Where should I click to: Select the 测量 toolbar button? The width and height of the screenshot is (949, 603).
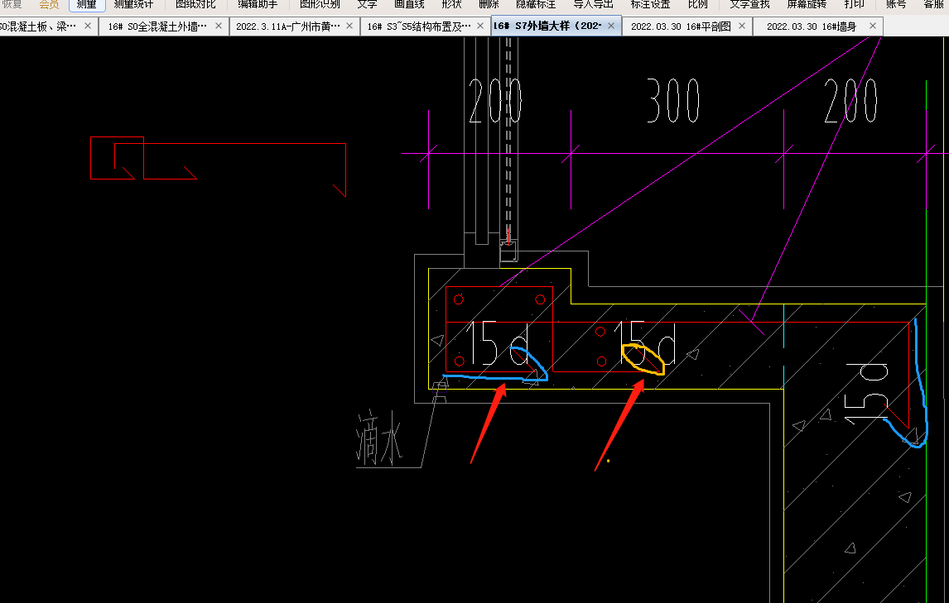[87, 4]
